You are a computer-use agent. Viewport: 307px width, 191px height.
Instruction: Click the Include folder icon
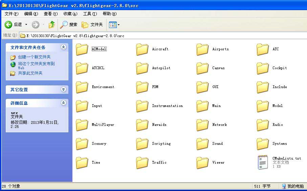click(263, 87)
